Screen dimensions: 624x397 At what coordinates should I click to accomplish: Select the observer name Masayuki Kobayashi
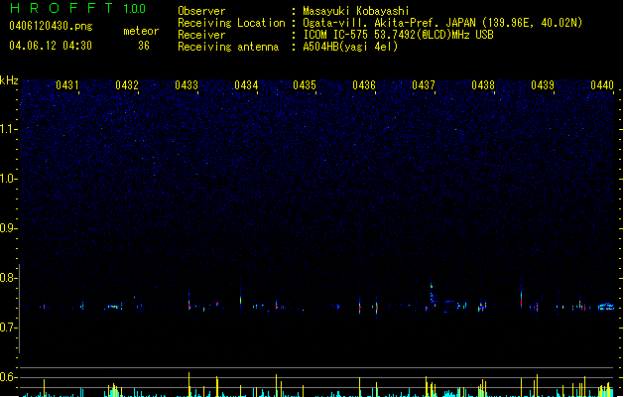tap(356, 11)
